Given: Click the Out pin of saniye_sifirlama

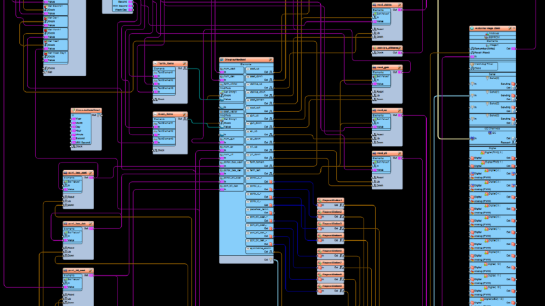Looking at the screenshot, I should (x=400, y=53).
